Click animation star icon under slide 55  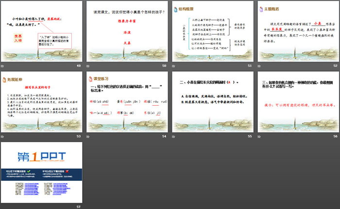coord(173,136)
